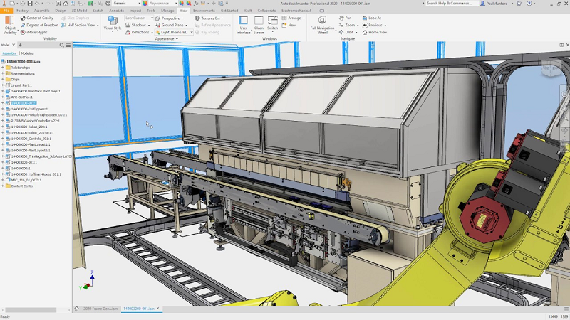Expand the Relationships folder node

point(4,68)
